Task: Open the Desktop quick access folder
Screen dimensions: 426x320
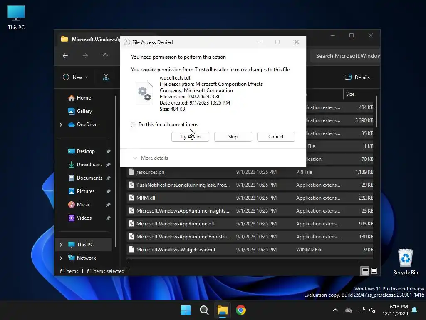Action: [x=86, y=151]
